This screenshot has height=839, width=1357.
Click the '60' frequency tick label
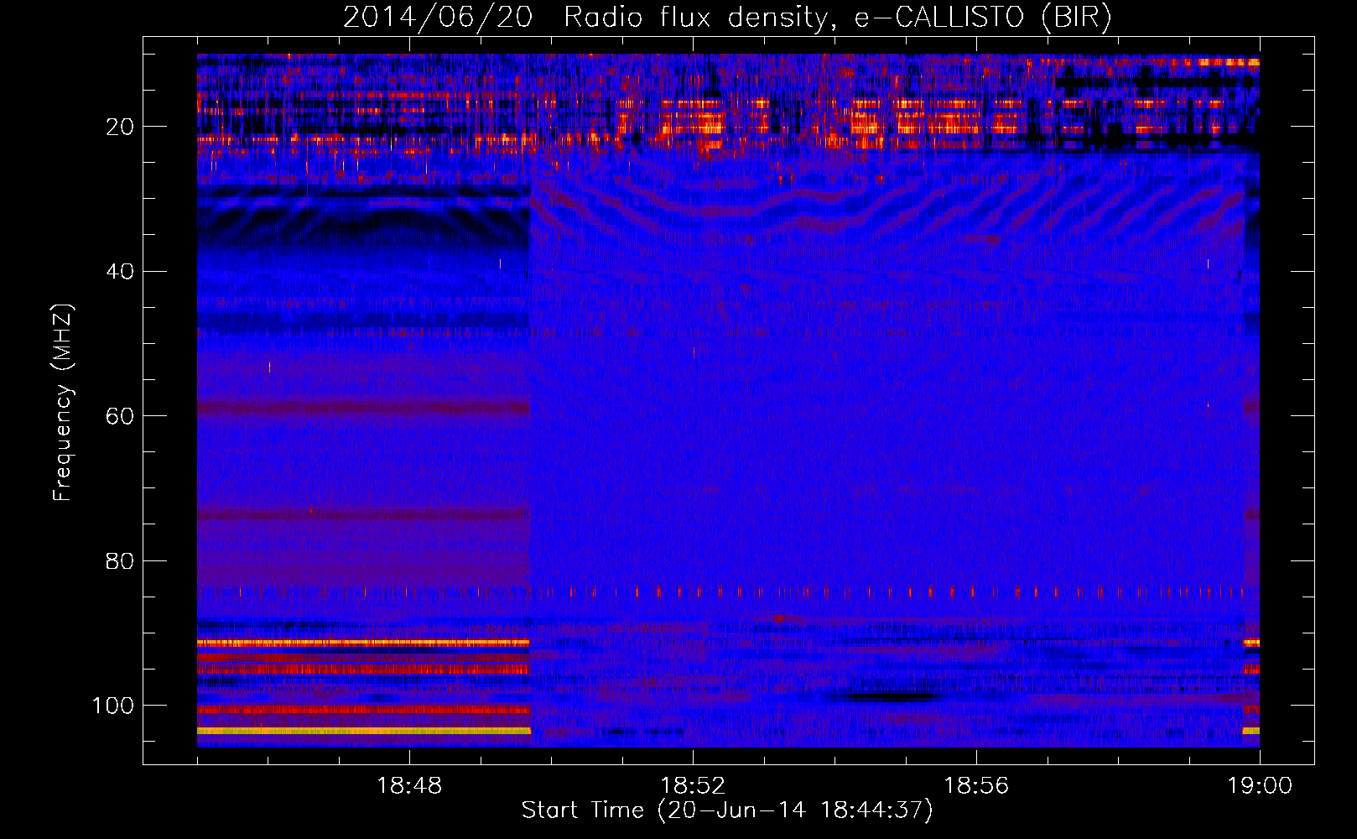[120, 416]
